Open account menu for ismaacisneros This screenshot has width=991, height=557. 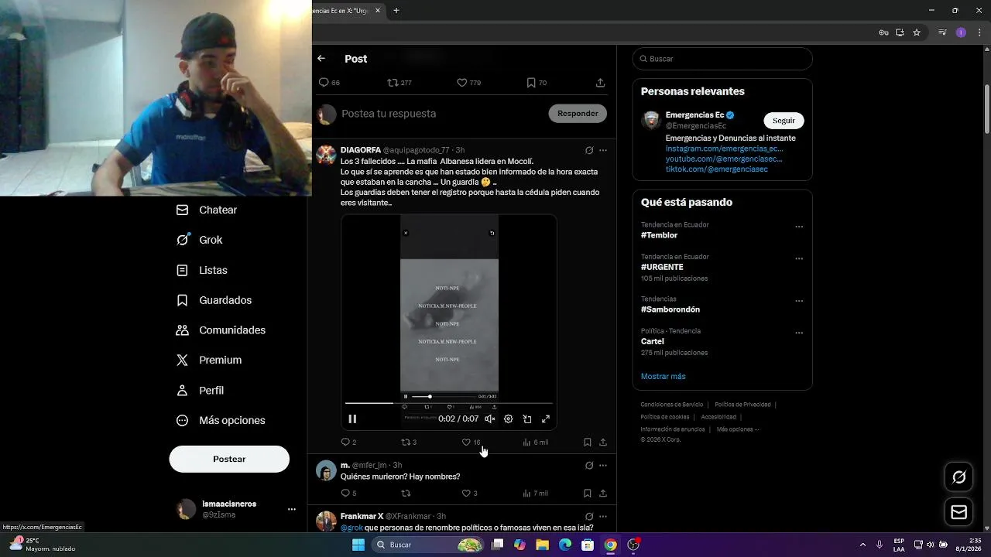tap(236, 509)
